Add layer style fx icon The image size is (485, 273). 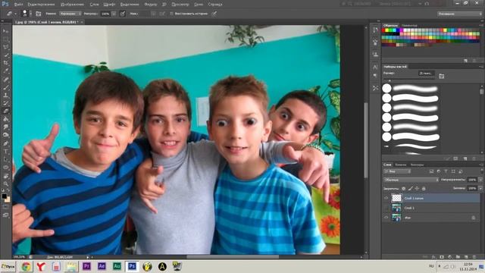click(433, 257)
